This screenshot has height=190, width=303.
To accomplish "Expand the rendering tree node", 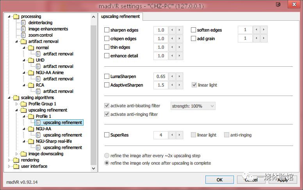I will coord(9,160).
